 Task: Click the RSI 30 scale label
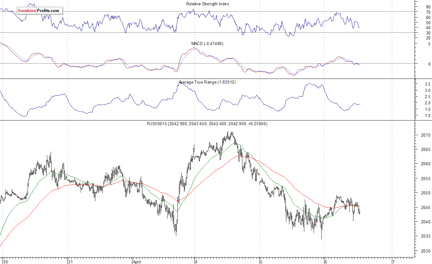click(x=428, y=33)
